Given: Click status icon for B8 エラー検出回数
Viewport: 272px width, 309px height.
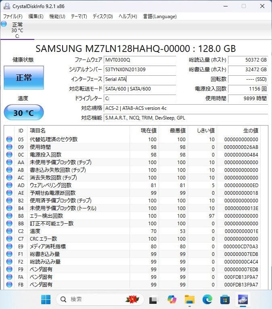Looking at the screenshot, I should pos(9,216).
